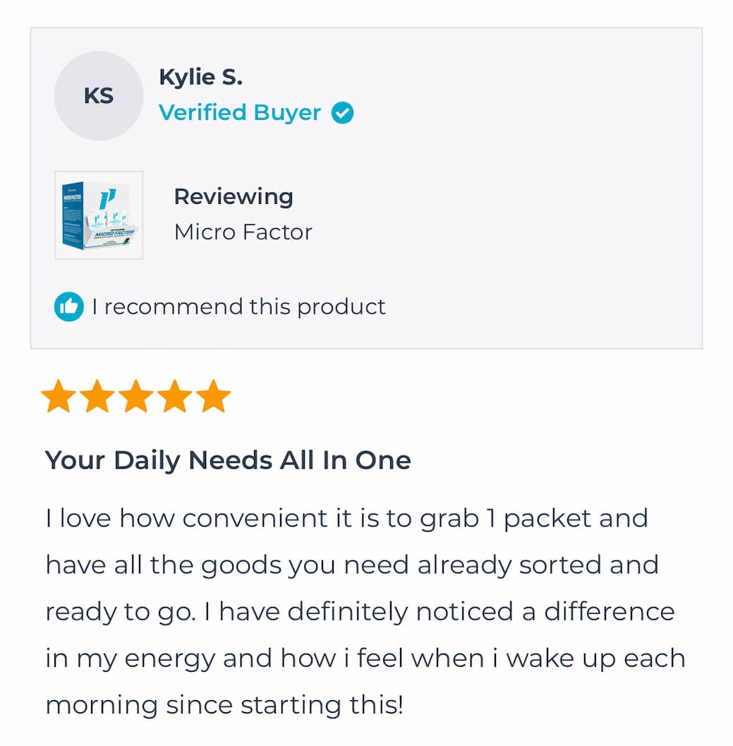The width and height of the screenshot is (733, 746).
Task: Click the word "definitely" in the review text
Action: 348,612
